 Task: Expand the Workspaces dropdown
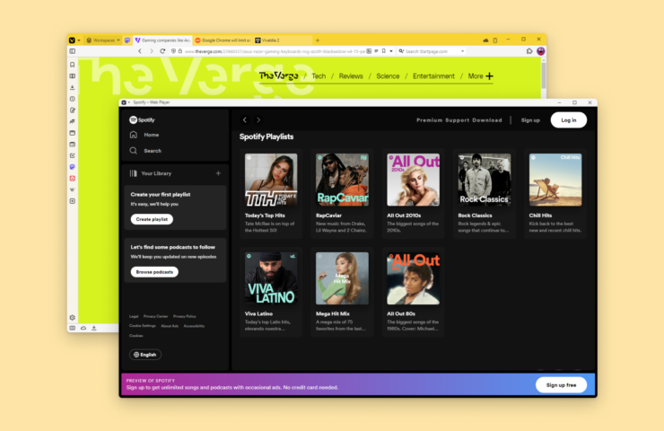click(103, 40)
